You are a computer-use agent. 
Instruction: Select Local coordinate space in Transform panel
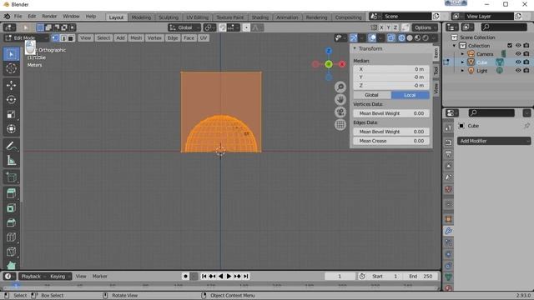pyautogui.click(x=410, y=95)
